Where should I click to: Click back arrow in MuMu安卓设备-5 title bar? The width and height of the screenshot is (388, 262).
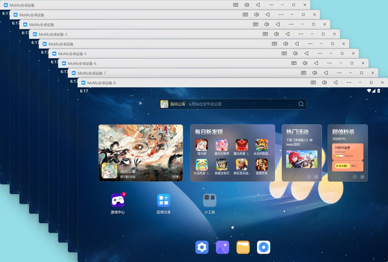[x=306, y=53]
